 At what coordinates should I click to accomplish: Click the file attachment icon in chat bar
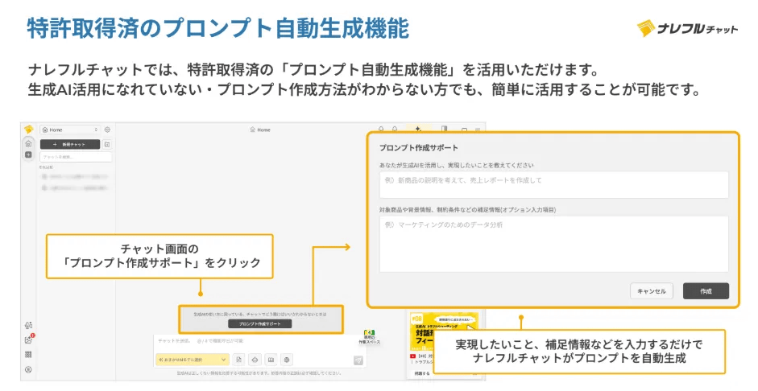[x=239, y=359]
